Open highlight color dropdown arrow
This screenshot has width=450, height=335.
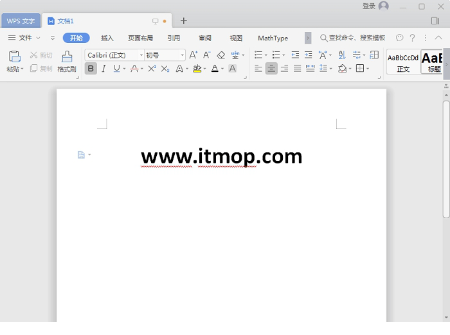(204, 69)
